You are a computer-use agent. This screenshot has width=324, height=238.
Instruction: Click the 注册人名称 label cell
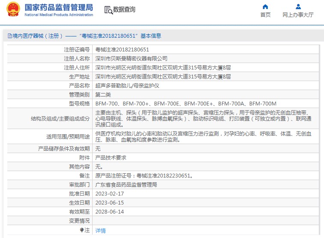click(50, 58)
